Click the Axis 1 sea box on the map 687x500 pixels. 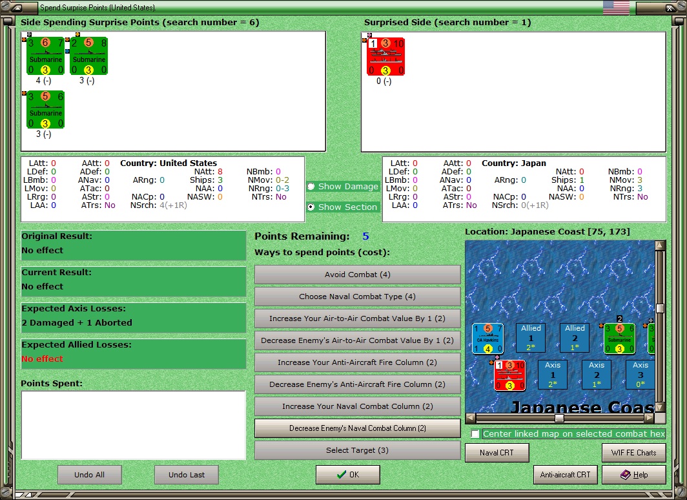[553, 375]
